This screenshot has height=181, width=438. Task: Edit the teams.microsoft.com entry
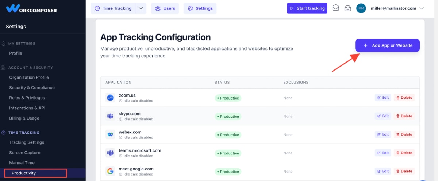coord(383,153)
